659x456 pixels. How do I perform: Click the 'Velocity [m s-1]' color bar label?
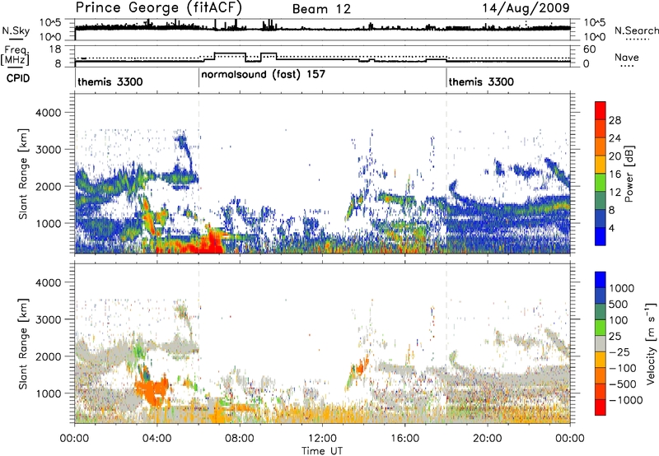651,343
